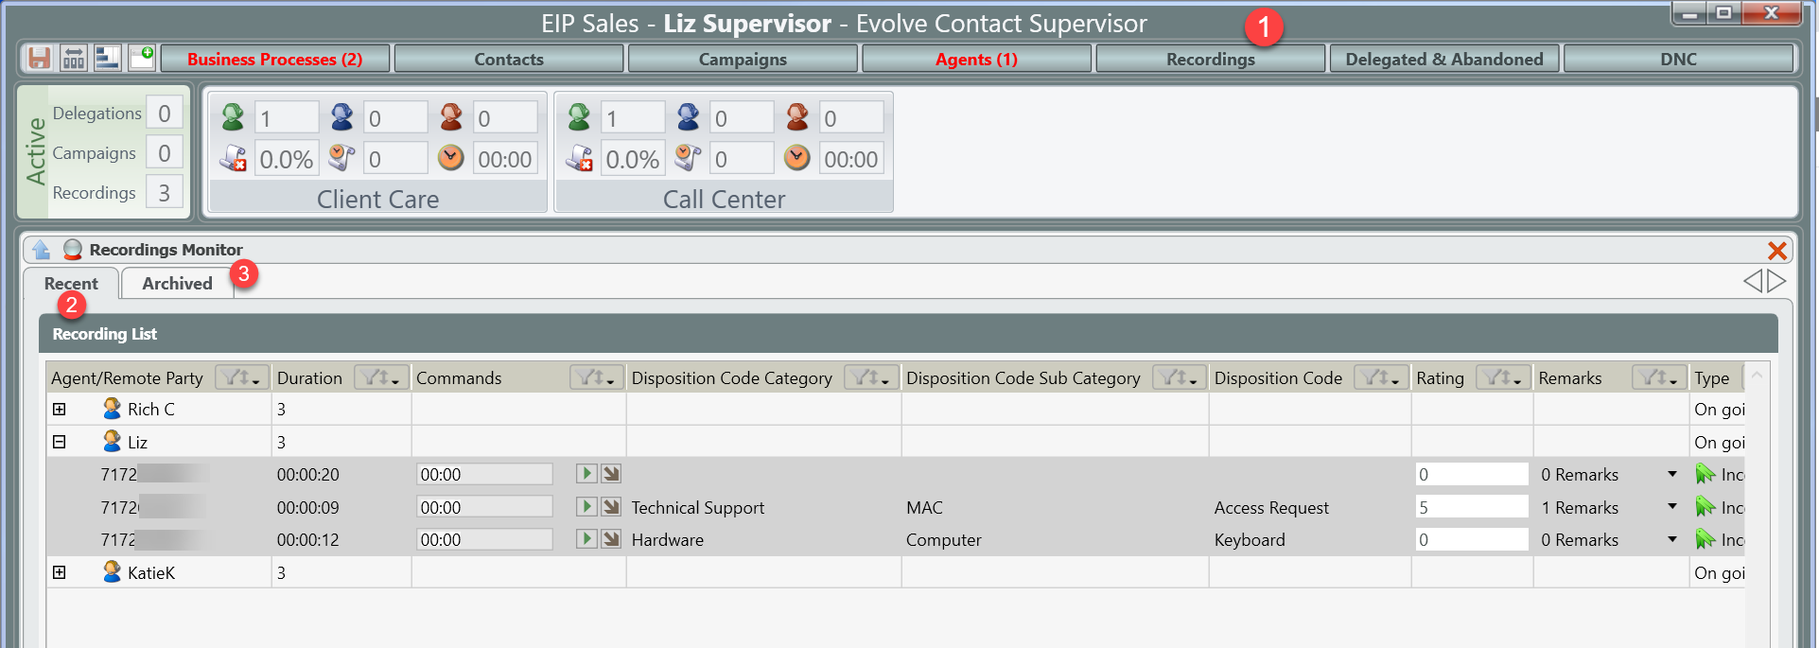The width and height of the screenshot is (1819, 648).
Task: Open filter for Disposition Code Category column
Action: coord(870,377)
